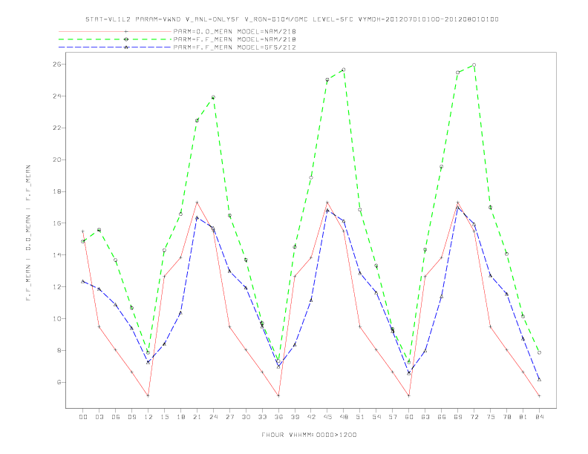Viewport: 588px width, 454px height.
Task: Click x-axis tick label 09
Action: [x=131, y=417]
